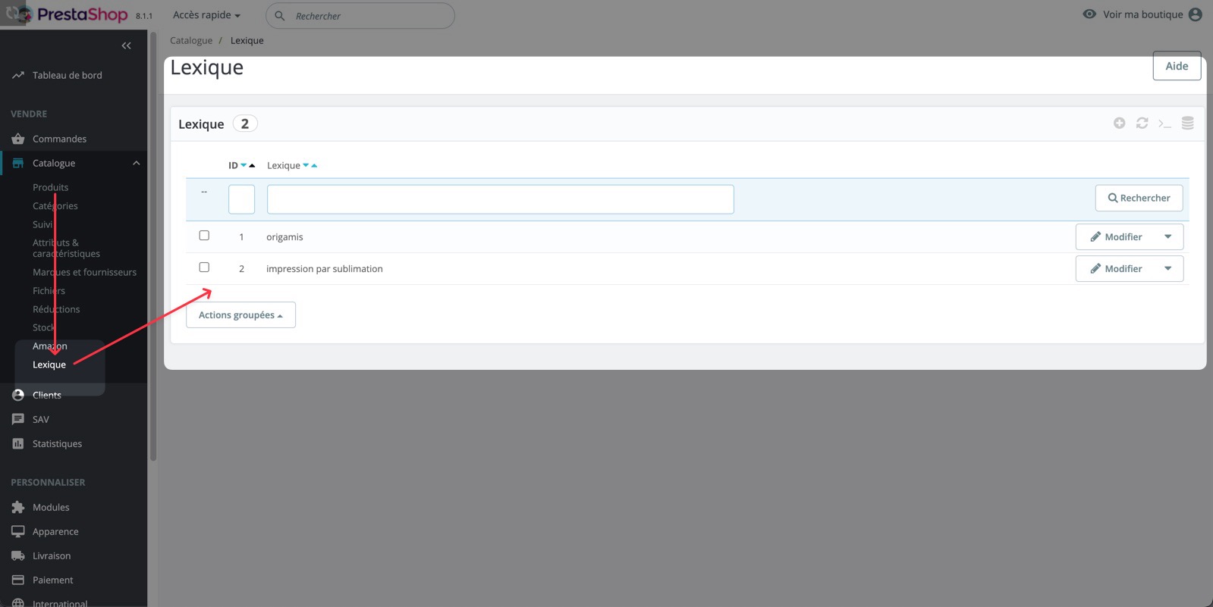Open Modules in the sidebar

point(51,507)
